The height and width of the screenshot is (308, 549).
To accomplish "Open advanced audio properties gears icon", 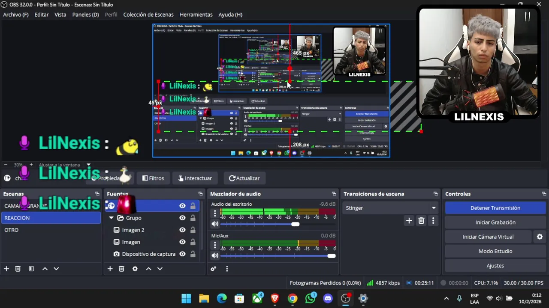I will (x=213, y=269).
